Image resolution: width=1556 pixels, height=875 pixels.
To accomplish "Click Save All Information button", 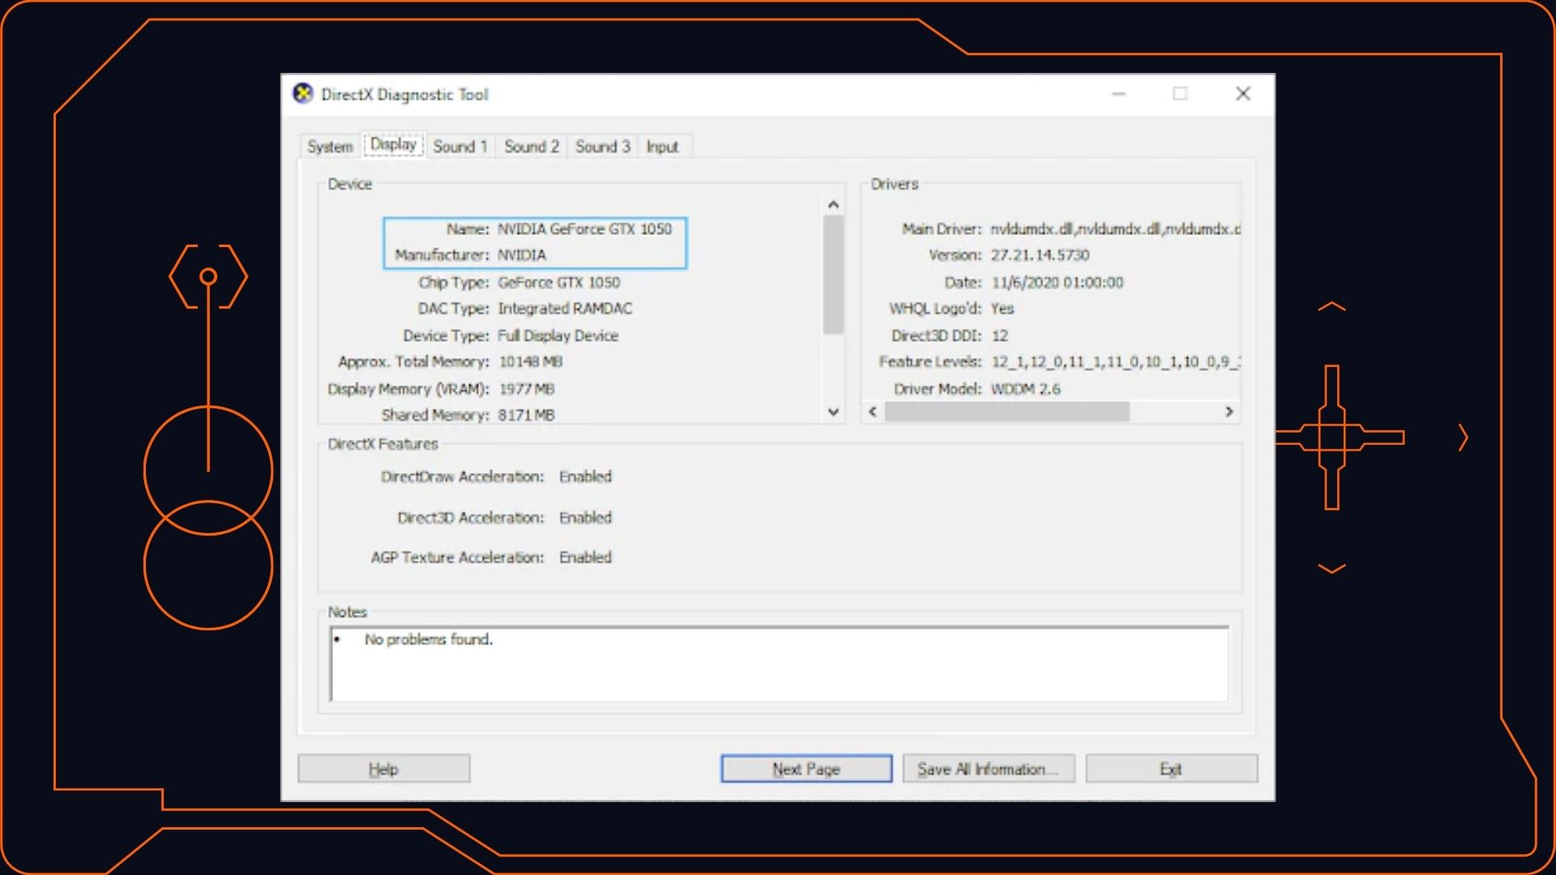I will (989, 769).
